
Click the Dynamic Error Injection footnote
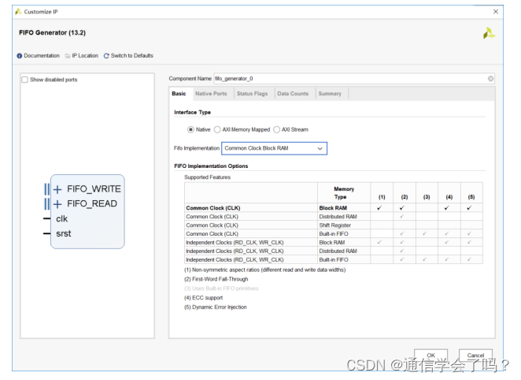click(216, 307)
